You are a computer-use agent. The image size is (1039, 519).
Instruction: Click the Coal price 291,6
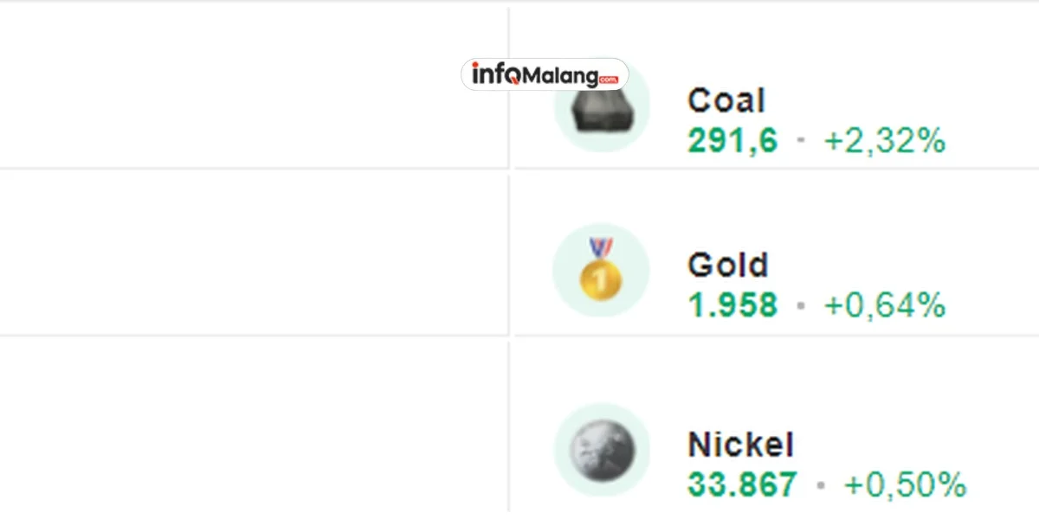click(732, 140)
